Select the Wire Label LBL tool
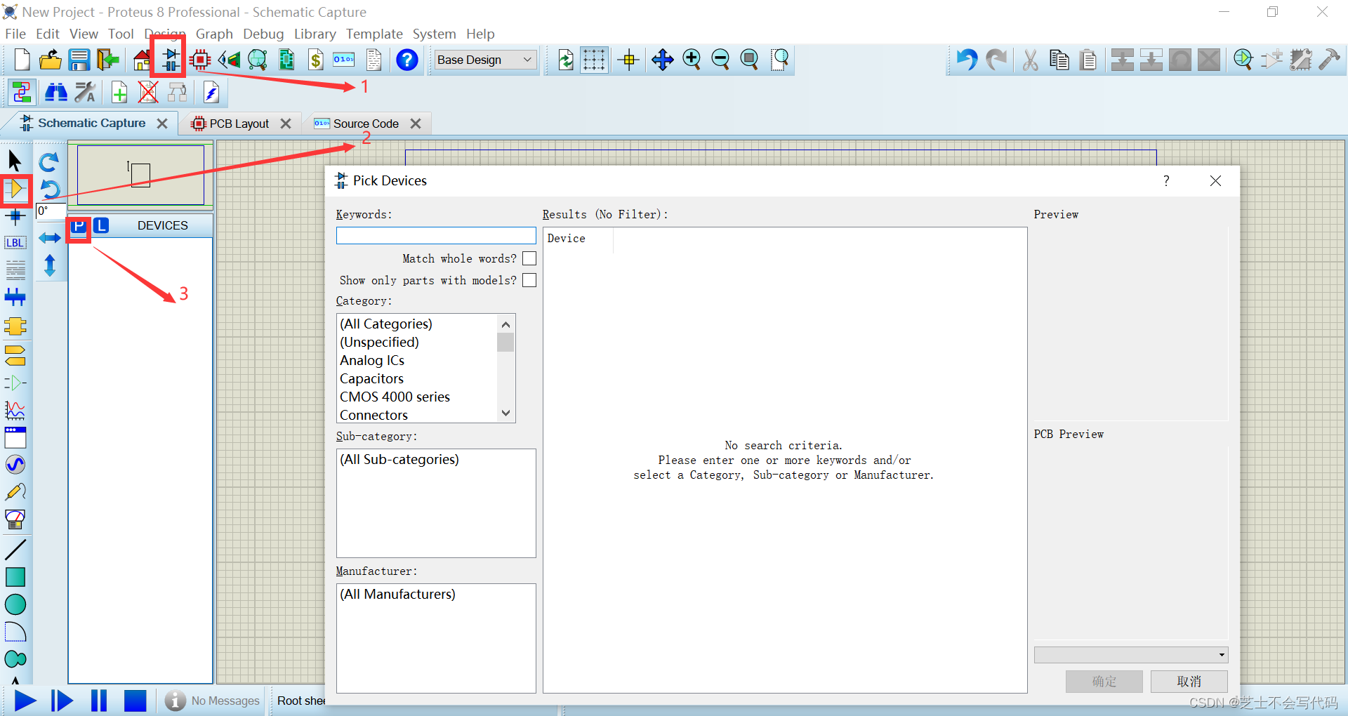The width and height of the screenshot is (1348, 716). coord(15,243)
